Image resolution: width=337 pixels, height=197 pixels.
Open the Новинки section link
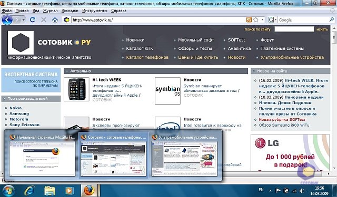pyautogui.click(x=135, y=40)
